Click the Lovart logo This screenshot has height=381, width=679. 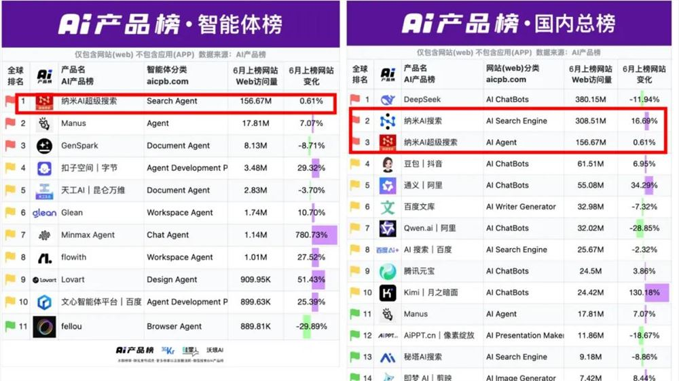[44, 280]
